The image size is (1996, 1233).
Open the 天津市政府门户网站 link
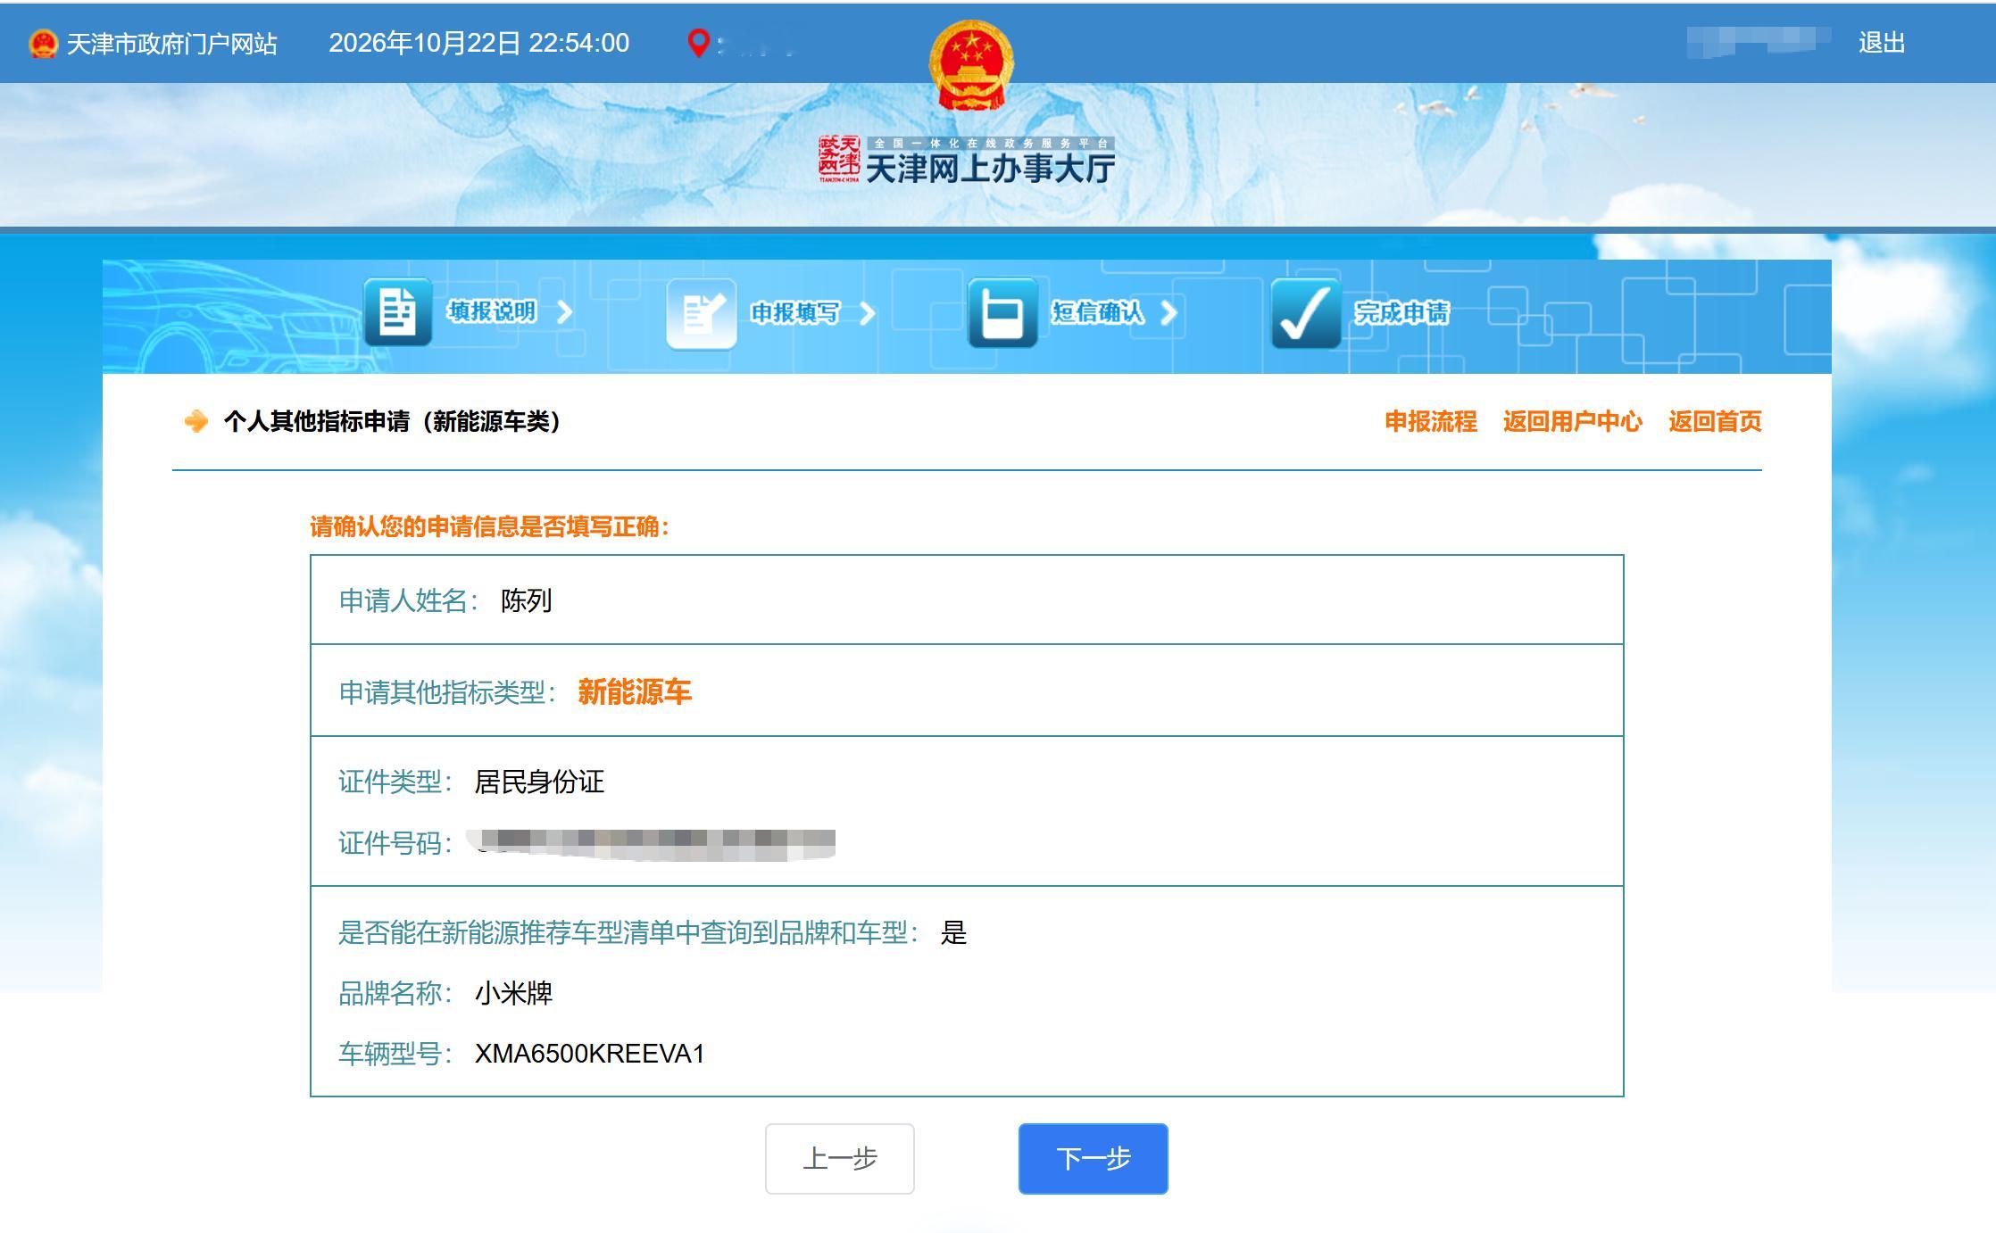point(171,44)
